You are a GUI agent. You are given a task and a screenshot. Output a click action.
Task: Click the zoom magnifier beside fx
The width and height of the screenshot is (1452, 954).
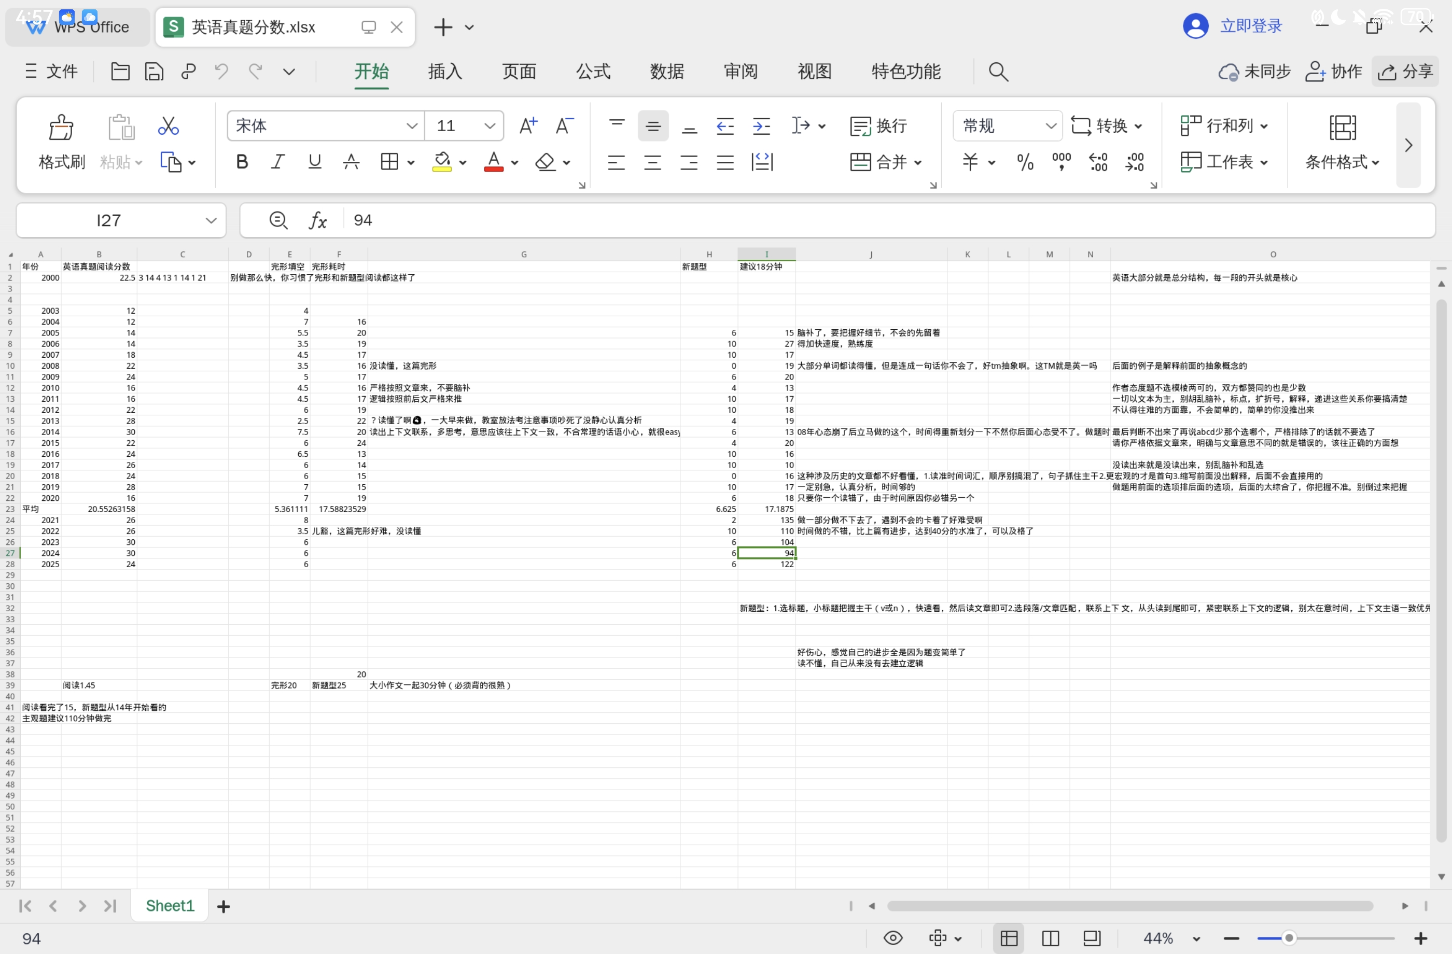coord(278,220)
